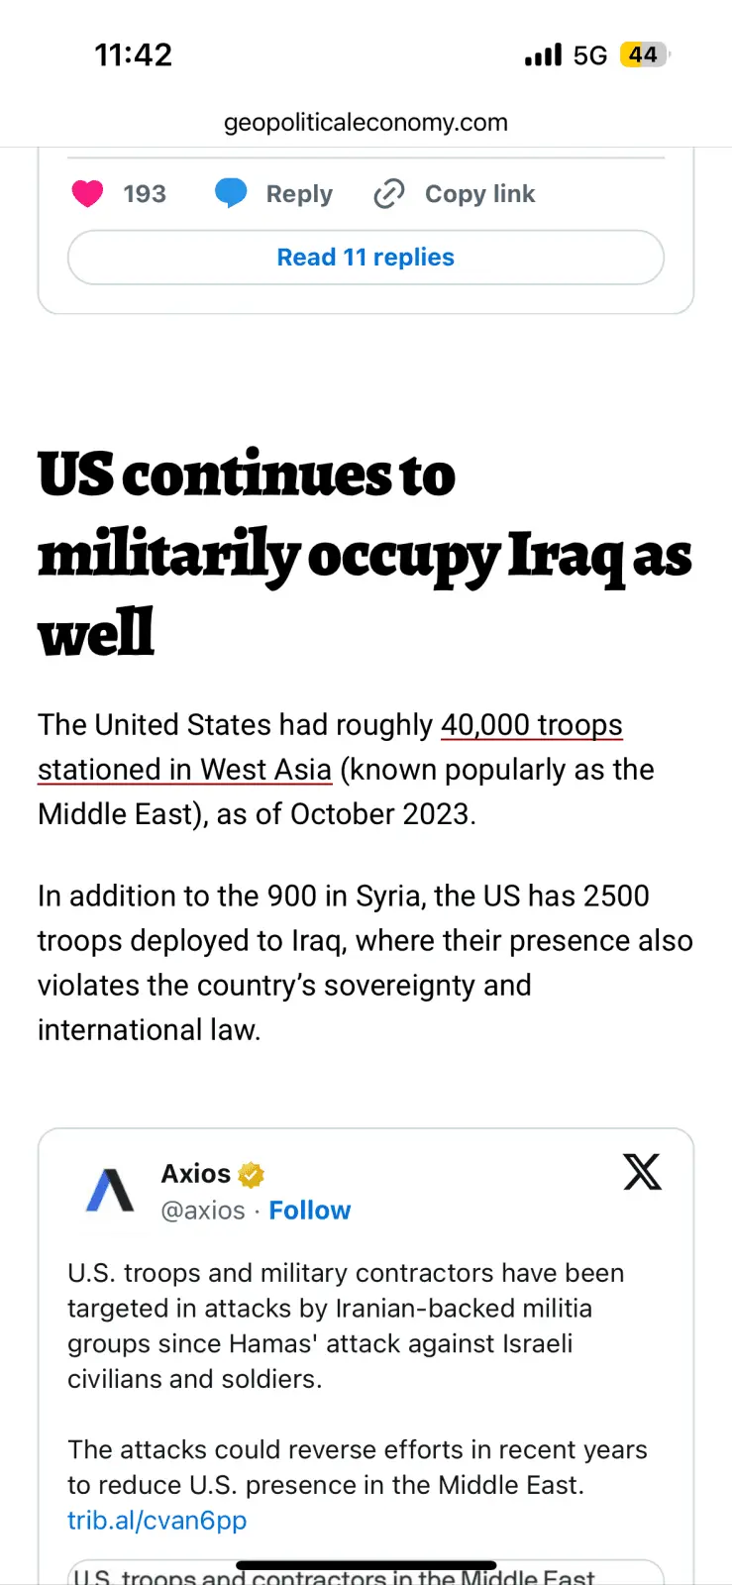Open the X logo on Axios tweet
This screenshot has height=1585, width=732.
click(642, 1173)
